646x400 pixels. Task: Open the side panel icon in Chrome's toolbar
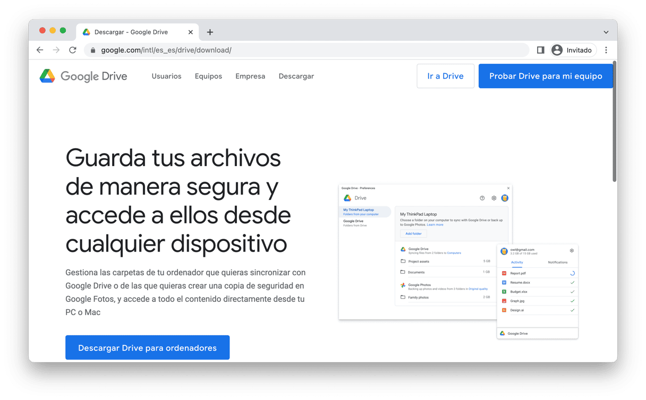(x=540, y=50)
